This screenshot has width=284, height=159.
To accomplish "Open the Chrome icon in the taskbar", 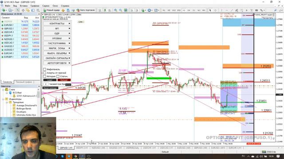I will [x=75, y=156].
